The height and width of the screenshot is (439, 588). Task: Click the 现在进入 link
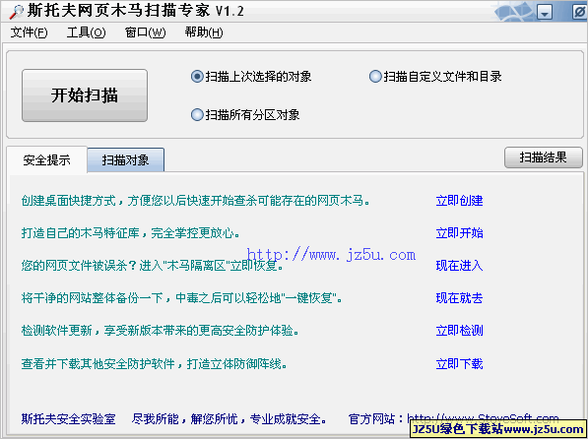(x=459, y=266)
